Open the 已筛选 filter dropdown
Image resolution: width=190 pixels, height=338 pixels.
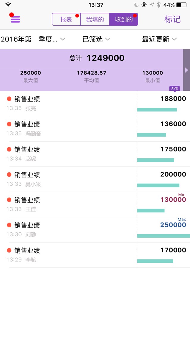(96, 39)
